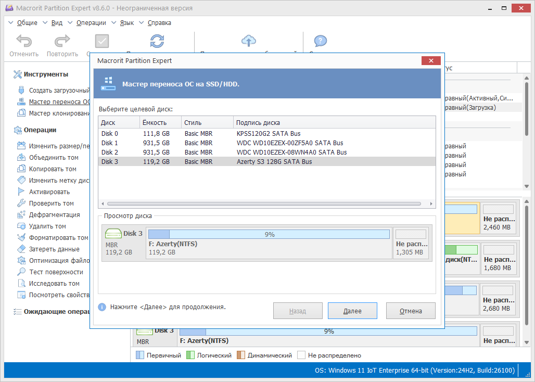The image size is (535, 382).
Task: Click 1,305 MB unallocated block in preview
Action: tap(411, 243)
